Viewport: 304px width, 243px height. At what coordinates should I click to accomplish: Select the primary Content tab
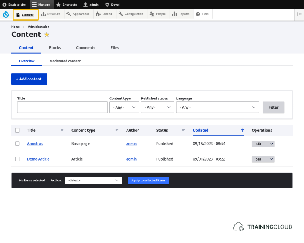click(x=26, y=48)
